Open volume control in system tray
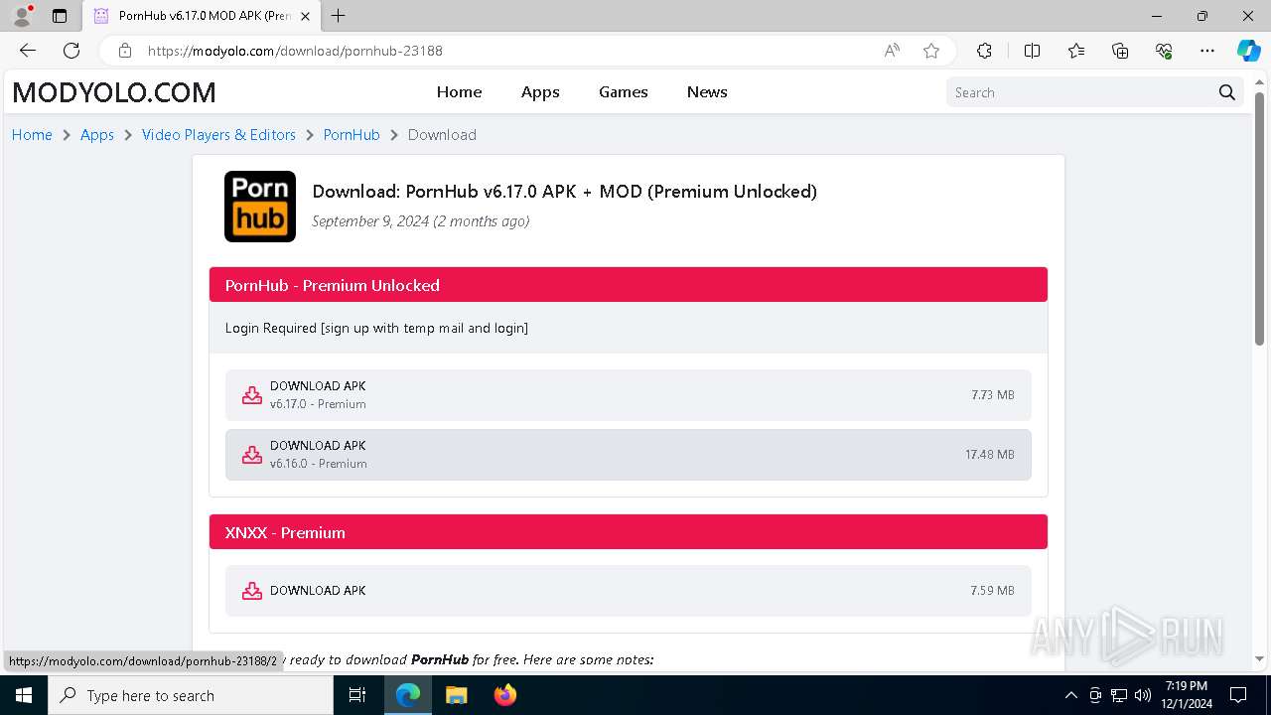This screenshot has width=1271, height=715. coord(1143,695)
